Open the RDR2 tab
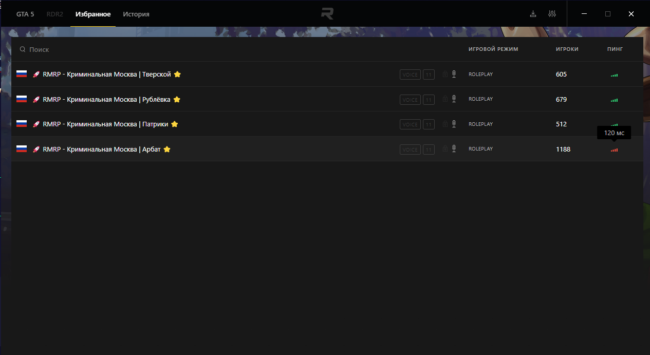The width and height of the screenshot is (650, 355). (x=55, y=14)
